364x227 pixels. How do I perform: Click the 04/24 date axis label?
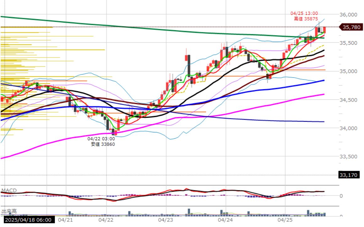click(225, 220)
